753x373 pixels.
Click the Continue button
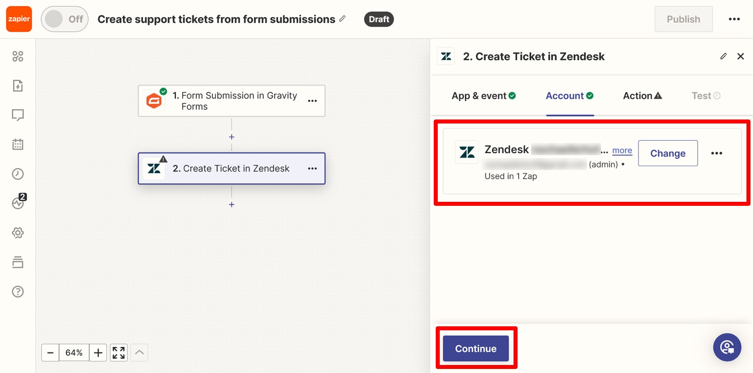[x=476, y=348]
